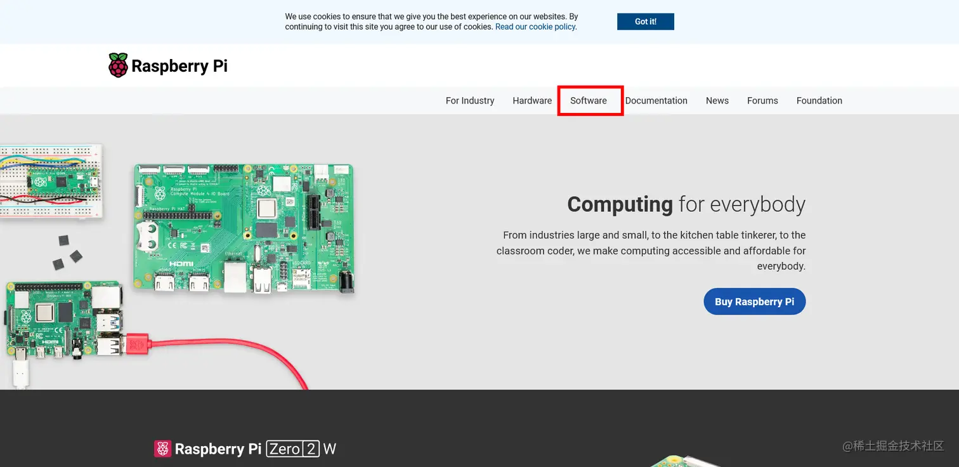Screen dimensions: 959x467
Task: Click the Raspberry Pi Zero 2 W title
Action: pyautogui.click(x=255, y=449)
